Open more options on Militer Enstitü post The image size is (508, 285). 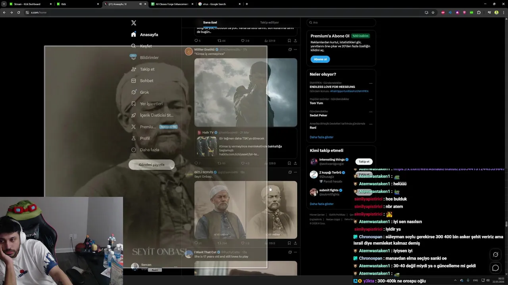(295, 49)
